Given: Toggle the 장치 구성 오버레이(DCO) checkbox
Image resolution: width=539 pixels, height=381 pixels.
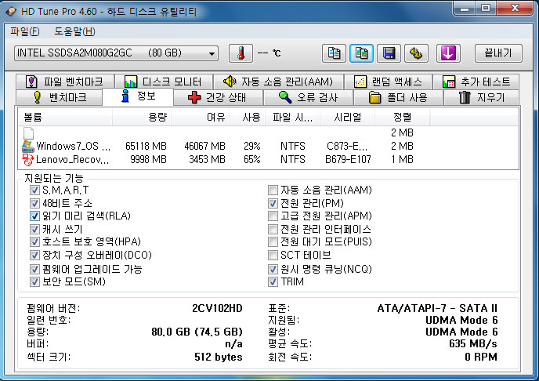Looking at the screenshot, I should coord(34,255).
